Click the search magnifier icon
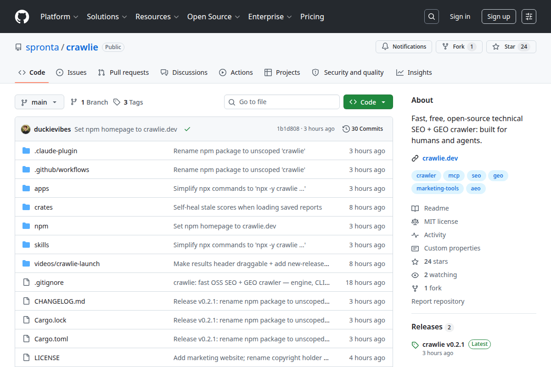Screen dimensions: 551x367 click(x=431, y=17)
